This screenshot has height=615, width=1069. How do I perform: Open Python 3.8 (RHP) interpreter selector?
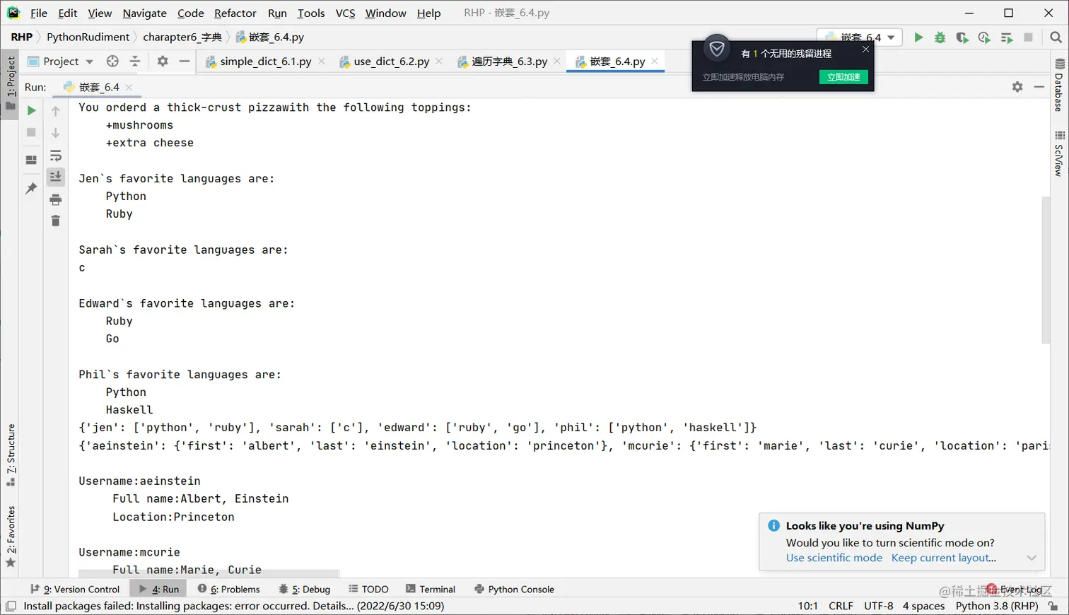tap(997, 606)
